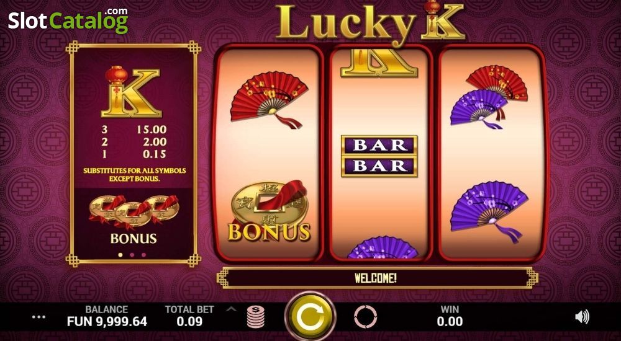Switch to the third paytable page dot
The width and height of the screenshot is (621, 341).
[143, 255]
